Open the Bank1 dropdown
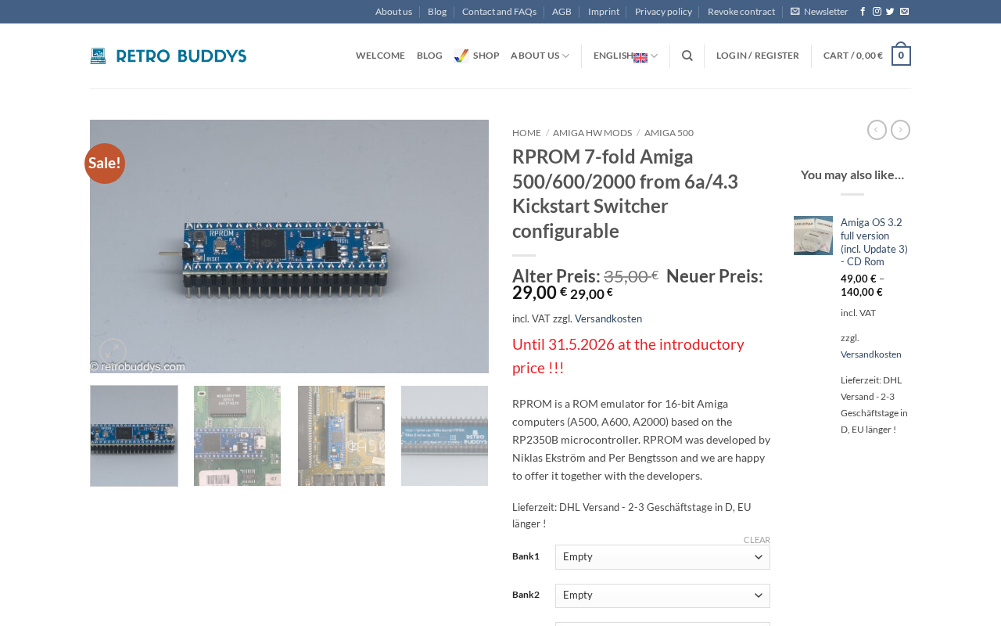This screenshot has width=1001, height=626. click(x=662, y=557)
